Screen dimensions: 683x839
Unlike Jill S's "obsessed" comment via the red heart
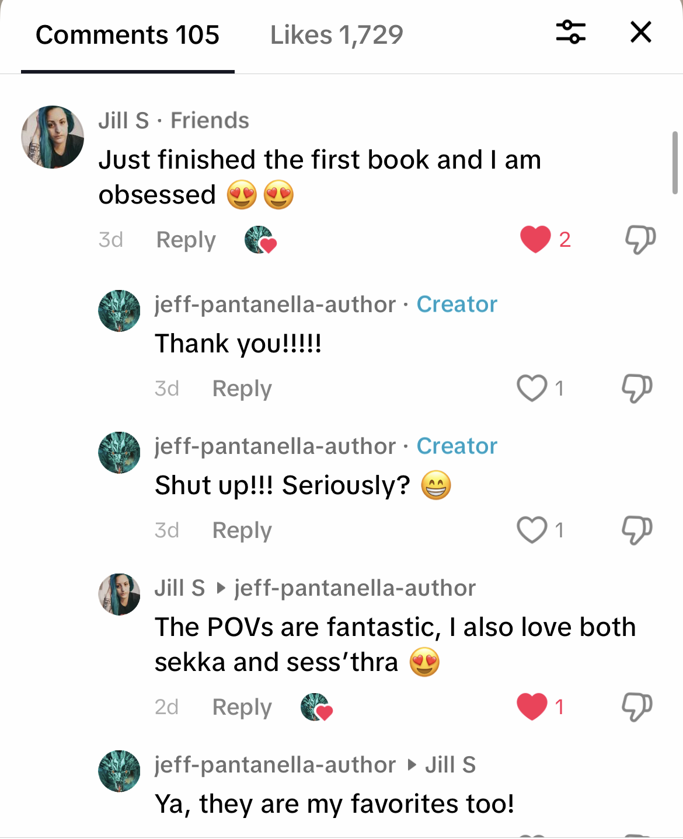[535, 239]
